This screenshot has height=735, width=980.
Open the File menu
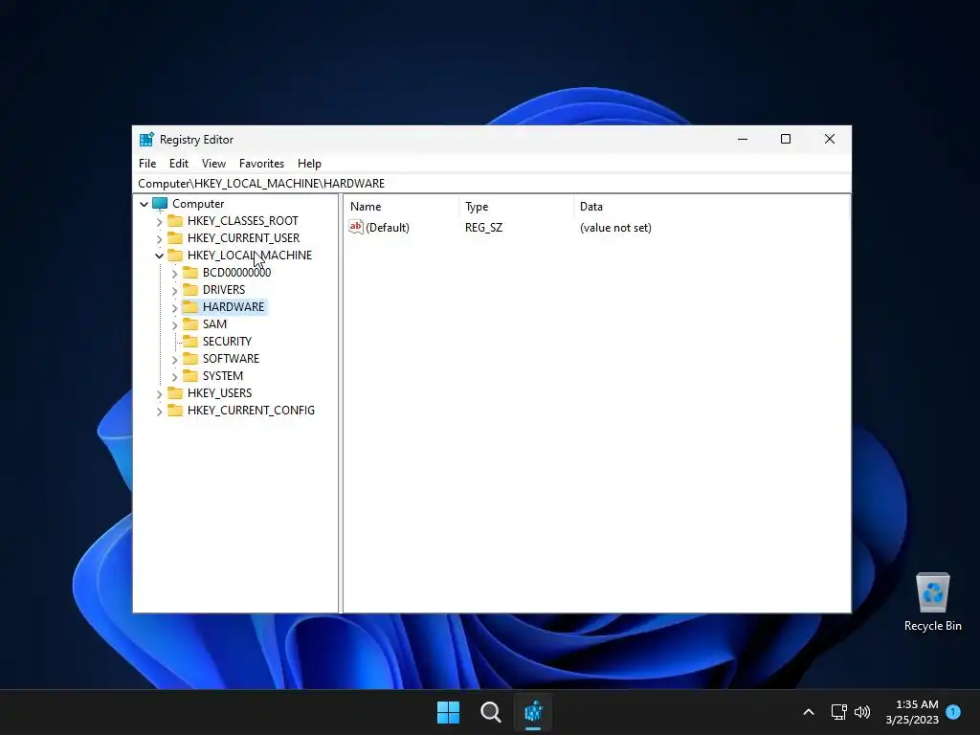point(147,163)
